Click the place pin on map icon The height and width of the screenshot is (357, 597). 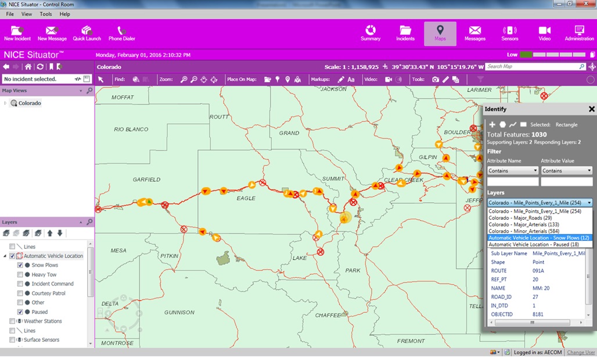[278, 79]
